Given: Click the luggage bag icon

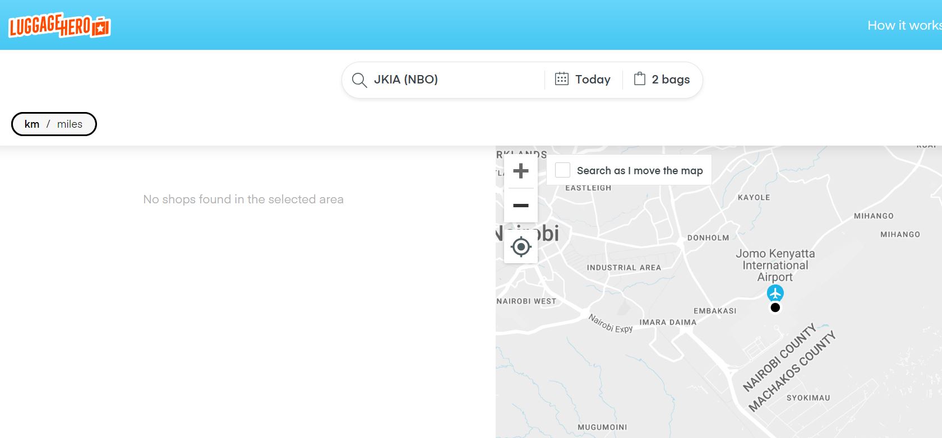Looking at the screenshot, I should coord(639,79).
